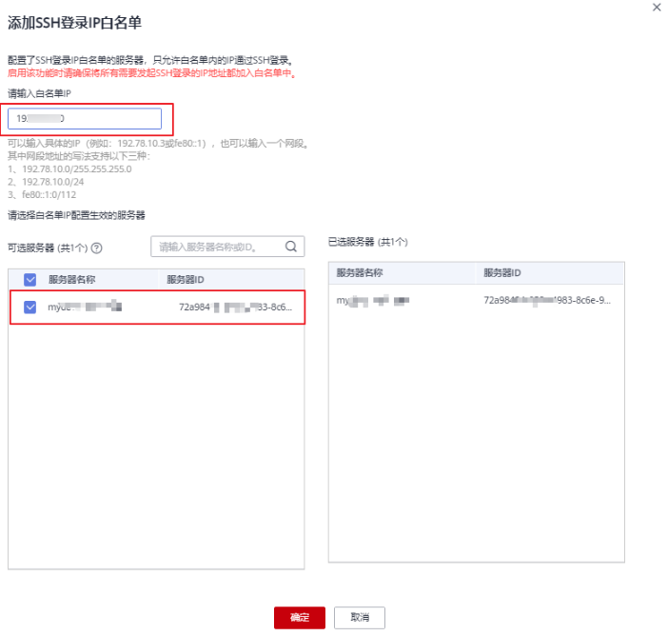
Task: Click the 添加SSH登录IP白名单 dialog title
Action: click(74, 23)
